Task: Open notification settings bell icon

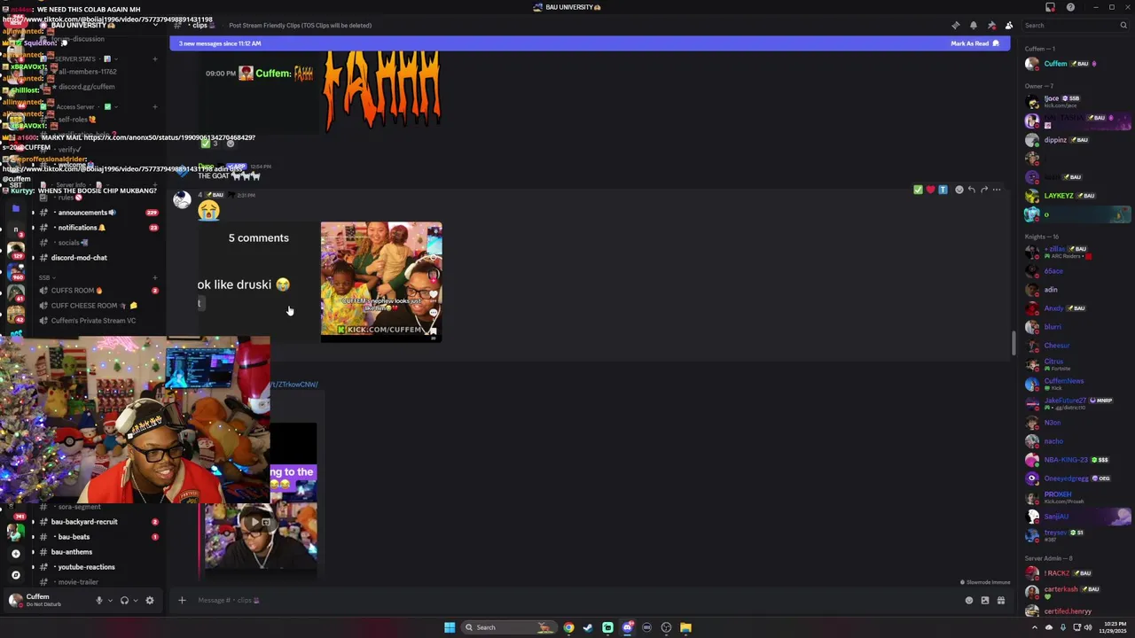Action: (973, 26)
